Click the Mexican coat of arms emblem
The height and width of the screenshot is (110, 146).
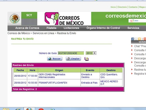(15, 18)
